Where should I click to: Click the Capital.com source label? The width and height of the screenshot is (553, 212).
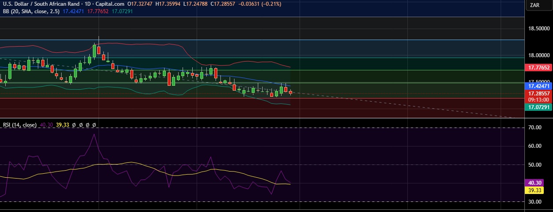[110, 4]
